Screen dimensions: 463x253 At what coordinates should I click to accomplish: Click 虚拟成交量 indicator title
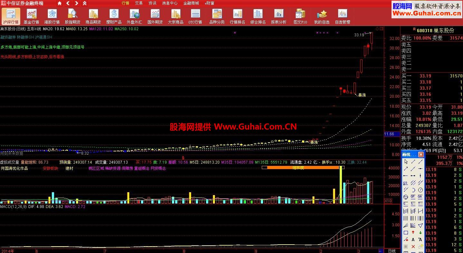(10, 162)
